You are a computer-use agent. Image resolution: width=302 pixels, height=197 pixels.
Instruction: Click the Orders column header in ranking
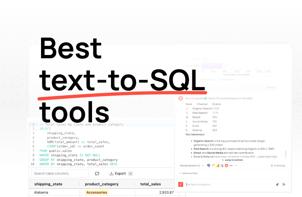pyautogui.click(x=217, y=104)
